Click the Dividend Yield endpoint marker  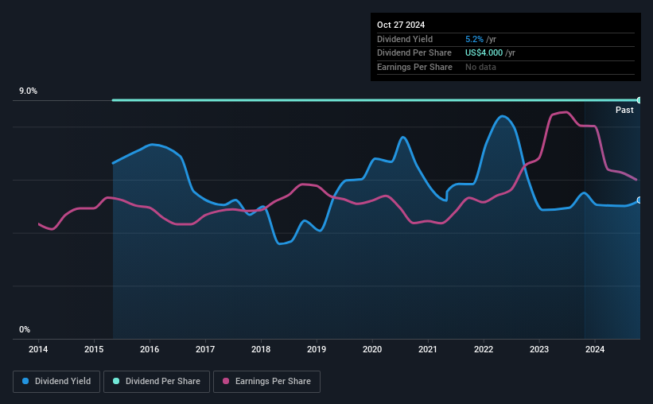pos(639,200)
